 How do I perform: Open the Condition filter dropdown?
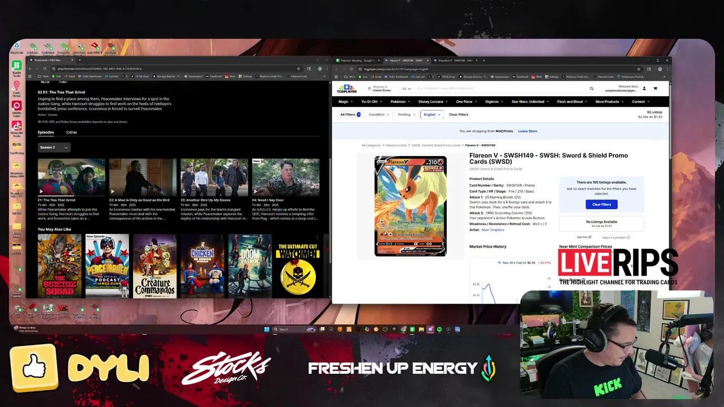point(379,114)
